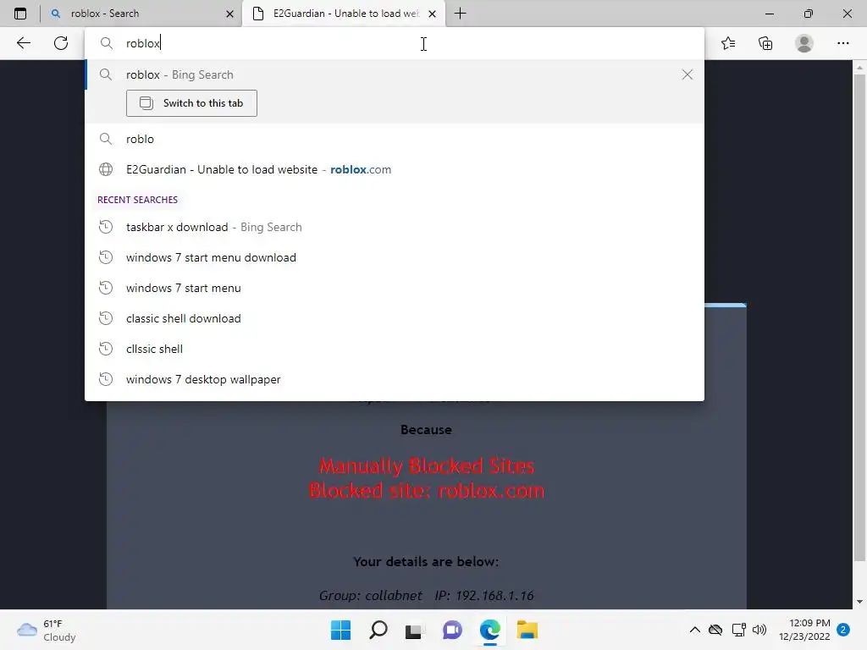Choose the roblo search suggestion
867x650 pixels.
(x=395, y=139)
